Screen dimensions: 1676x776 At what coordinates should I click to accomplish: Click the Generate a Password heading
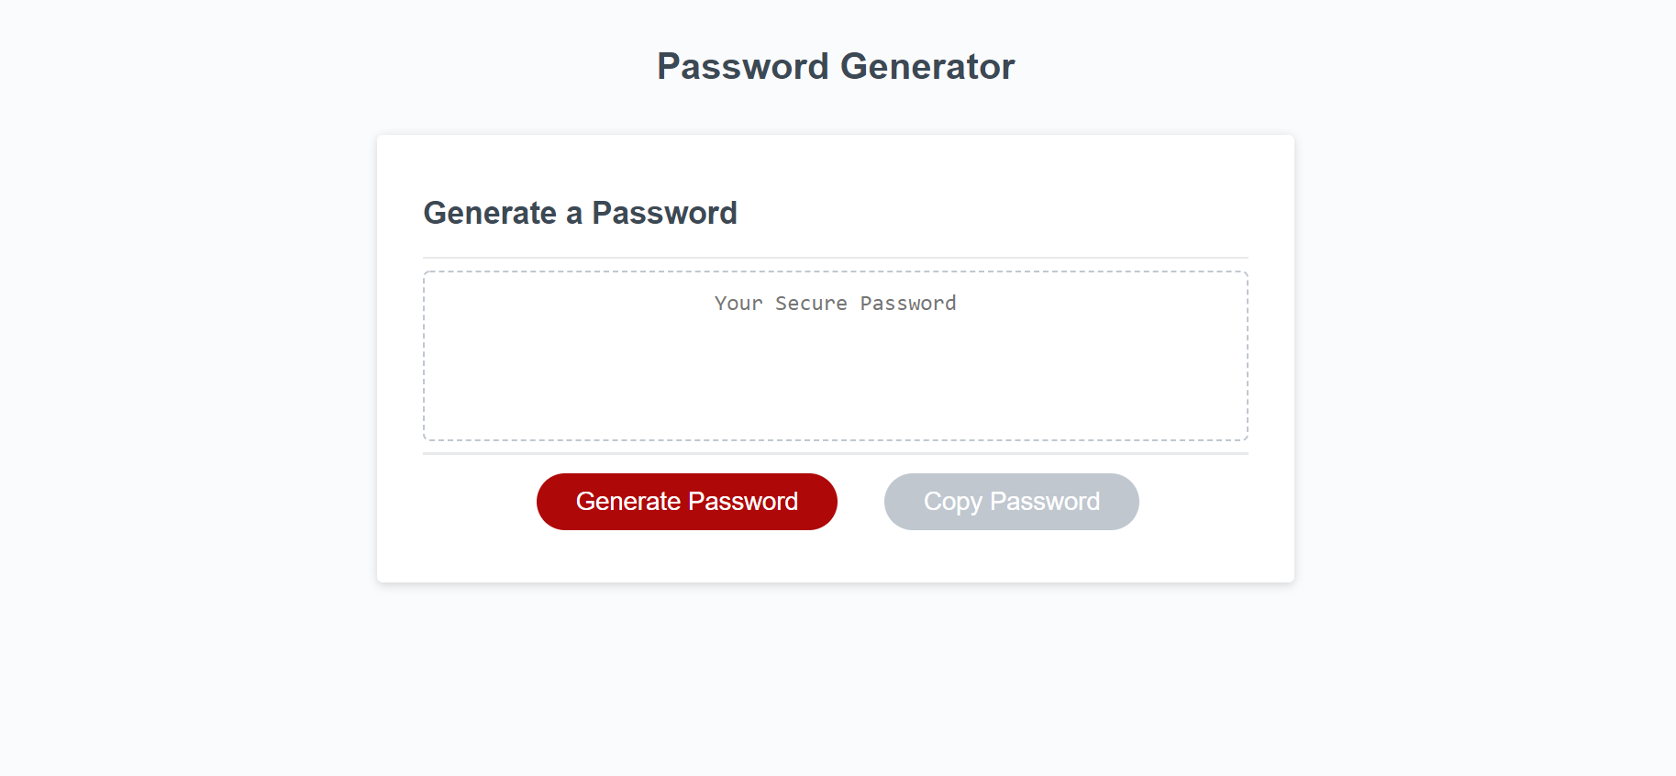point(580,213)
